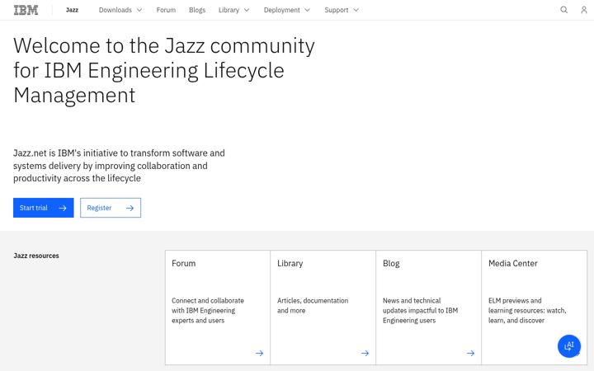
Task: Open the Deployment menu
Action: (x=287, y=10)
